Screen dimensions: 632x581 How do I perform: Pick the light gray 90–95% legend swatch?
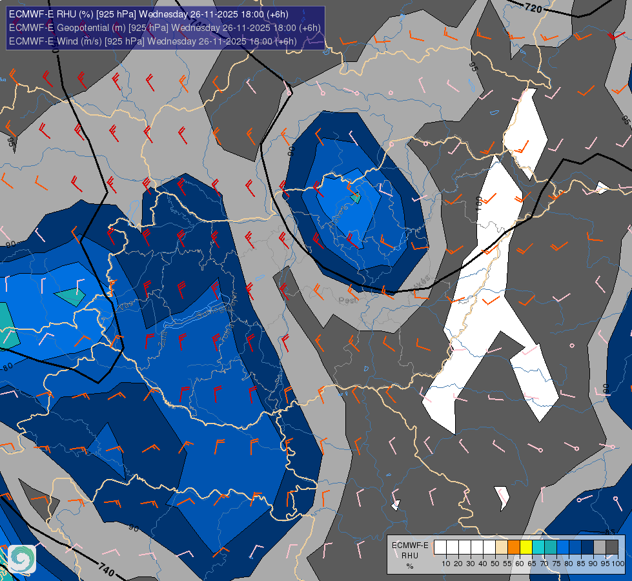(x=600, y=547)
